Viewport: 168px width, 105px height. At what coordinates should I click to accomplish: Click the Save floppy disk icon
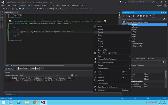tap(20, 9)
